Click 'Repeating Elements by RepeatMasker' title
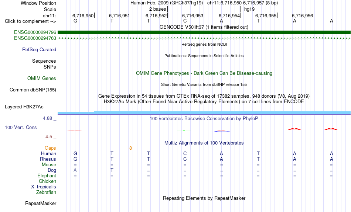Viewport: 351px width, 212px height. (x=204, y=198)
